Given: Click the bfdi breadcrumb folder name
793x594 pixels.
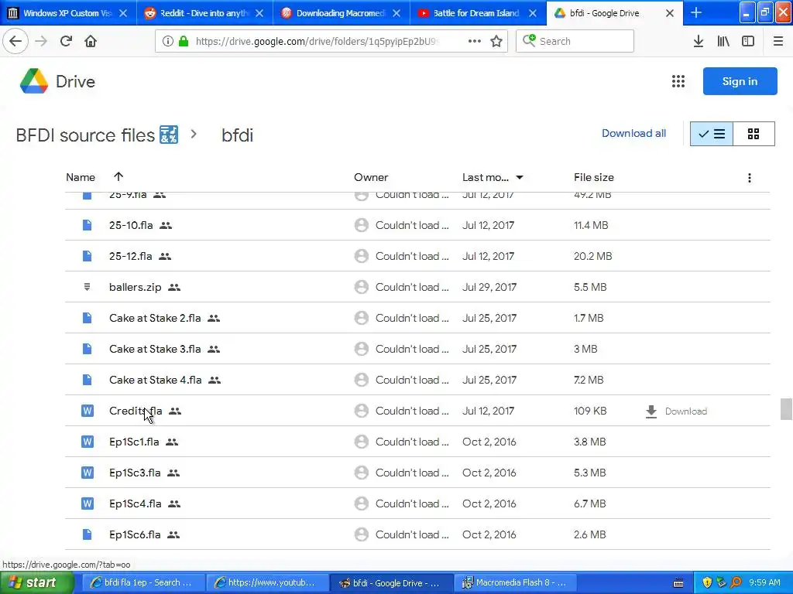Looking at the screenshot, I should pyautogui.click(x=237, y=135).
